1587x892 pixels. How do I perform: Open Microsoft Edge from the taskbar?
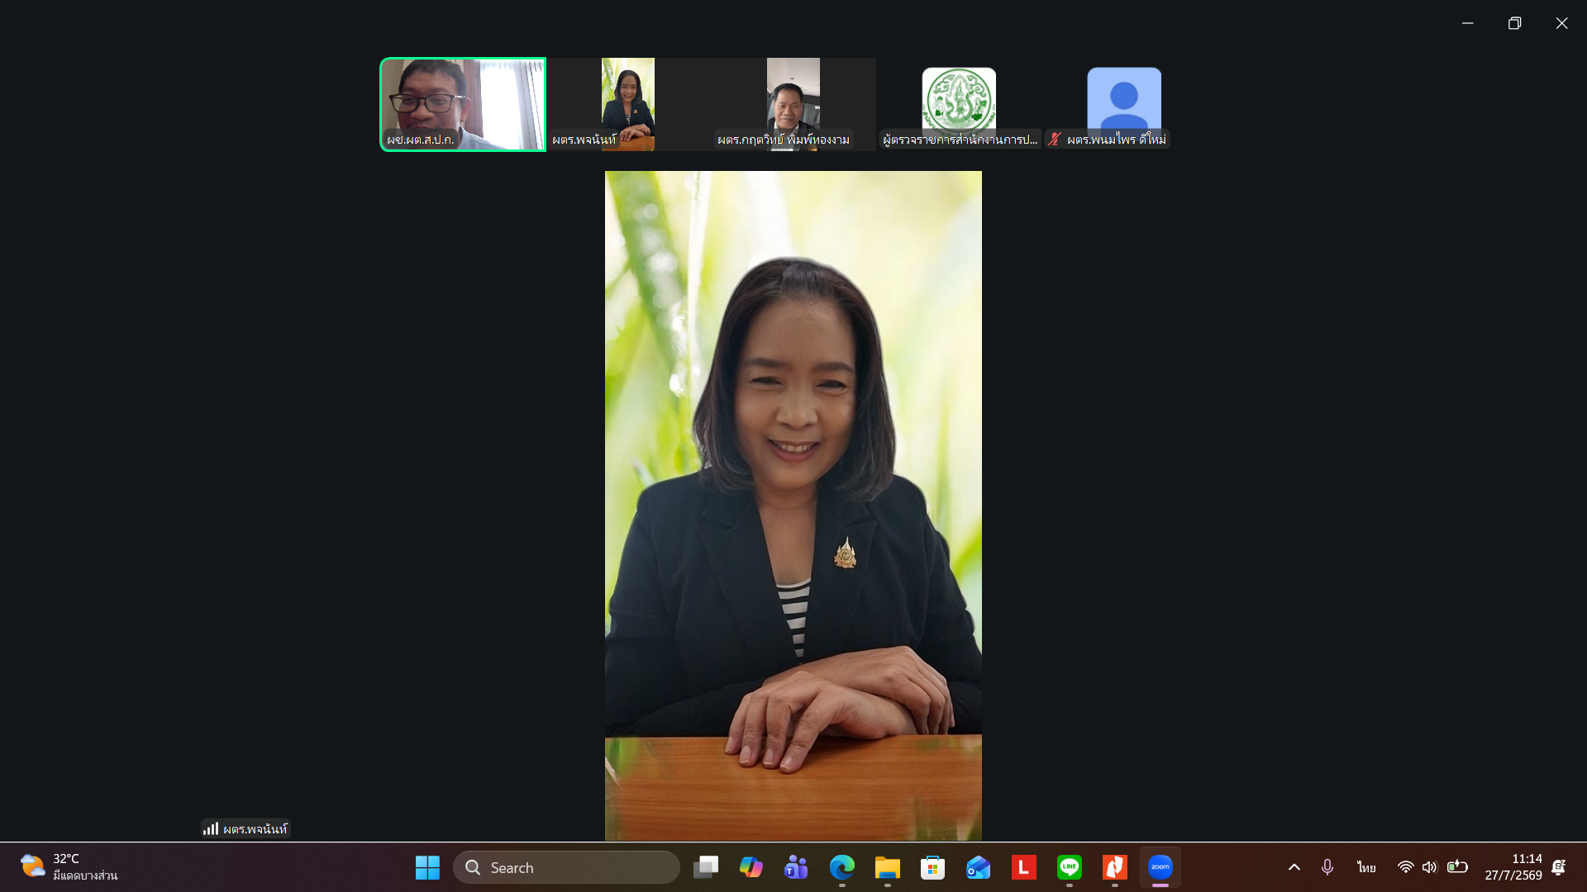point(842,867)
